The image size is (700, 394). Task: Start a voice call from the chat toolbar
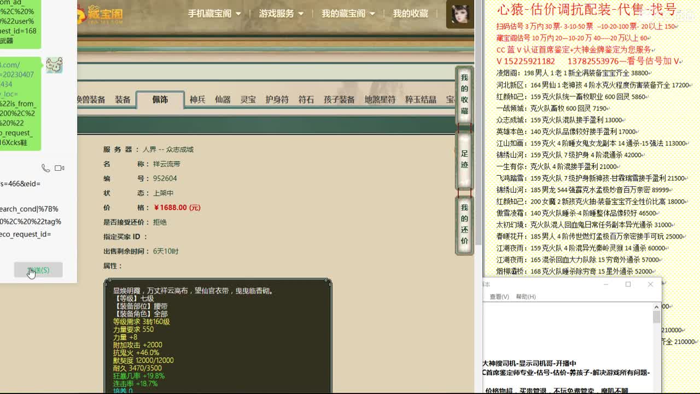[46, 168]
